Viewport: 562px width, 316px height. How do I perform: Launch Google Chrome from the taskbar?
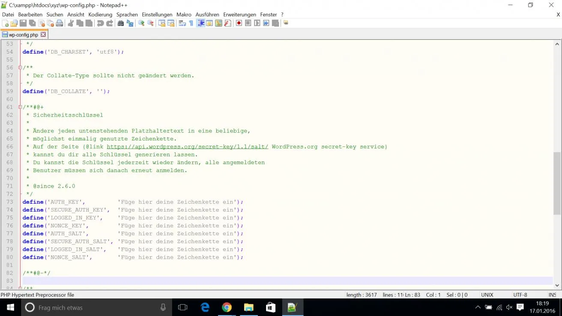click(227, 307)
